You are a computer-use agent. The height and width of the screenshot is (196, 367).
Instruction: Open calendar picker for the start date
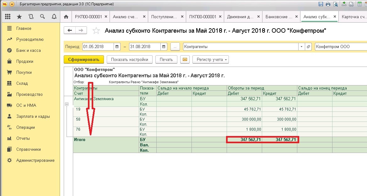click(117, 46)
